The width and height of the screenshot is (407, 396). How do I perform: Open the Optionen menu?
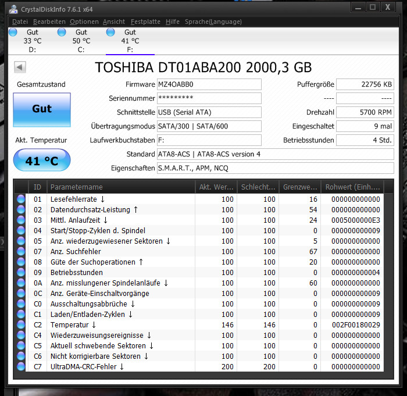click(x=84, y=22)
